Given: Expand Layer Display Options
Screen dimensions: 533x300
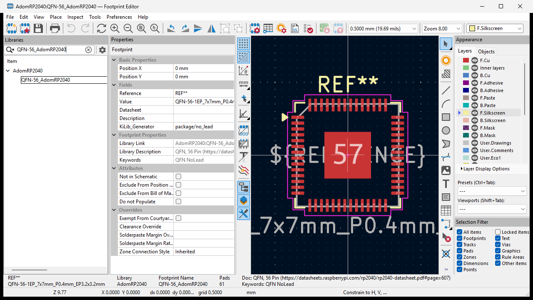Looking at the screenshot, I should pos(485,169).
